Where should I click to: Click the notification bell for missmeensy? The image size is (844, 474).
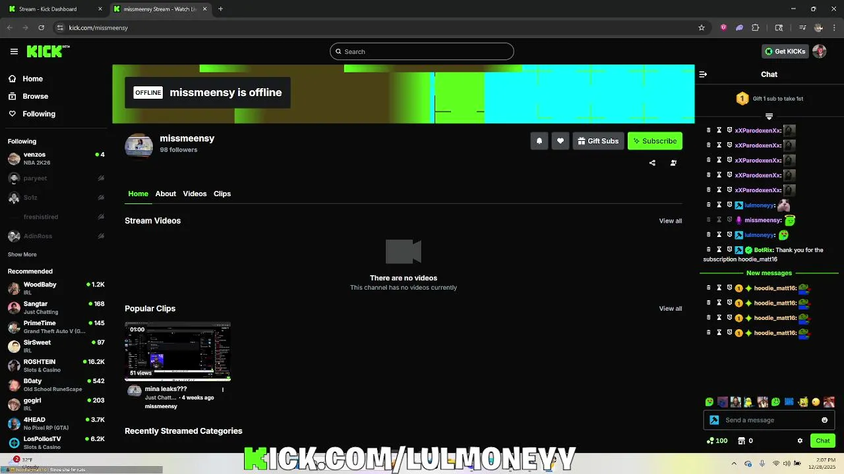[539, 141]
